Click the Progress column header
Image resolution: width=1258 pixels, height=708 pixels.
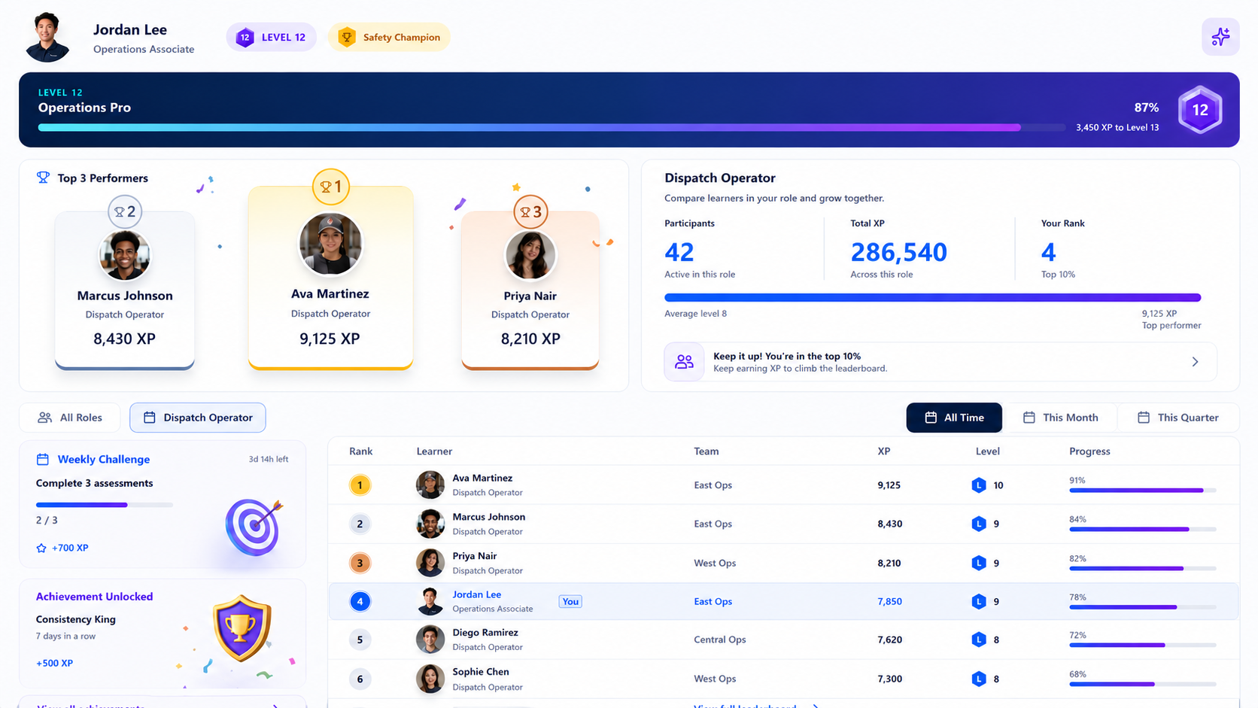pyautogui.click(x=1089, y=451)
